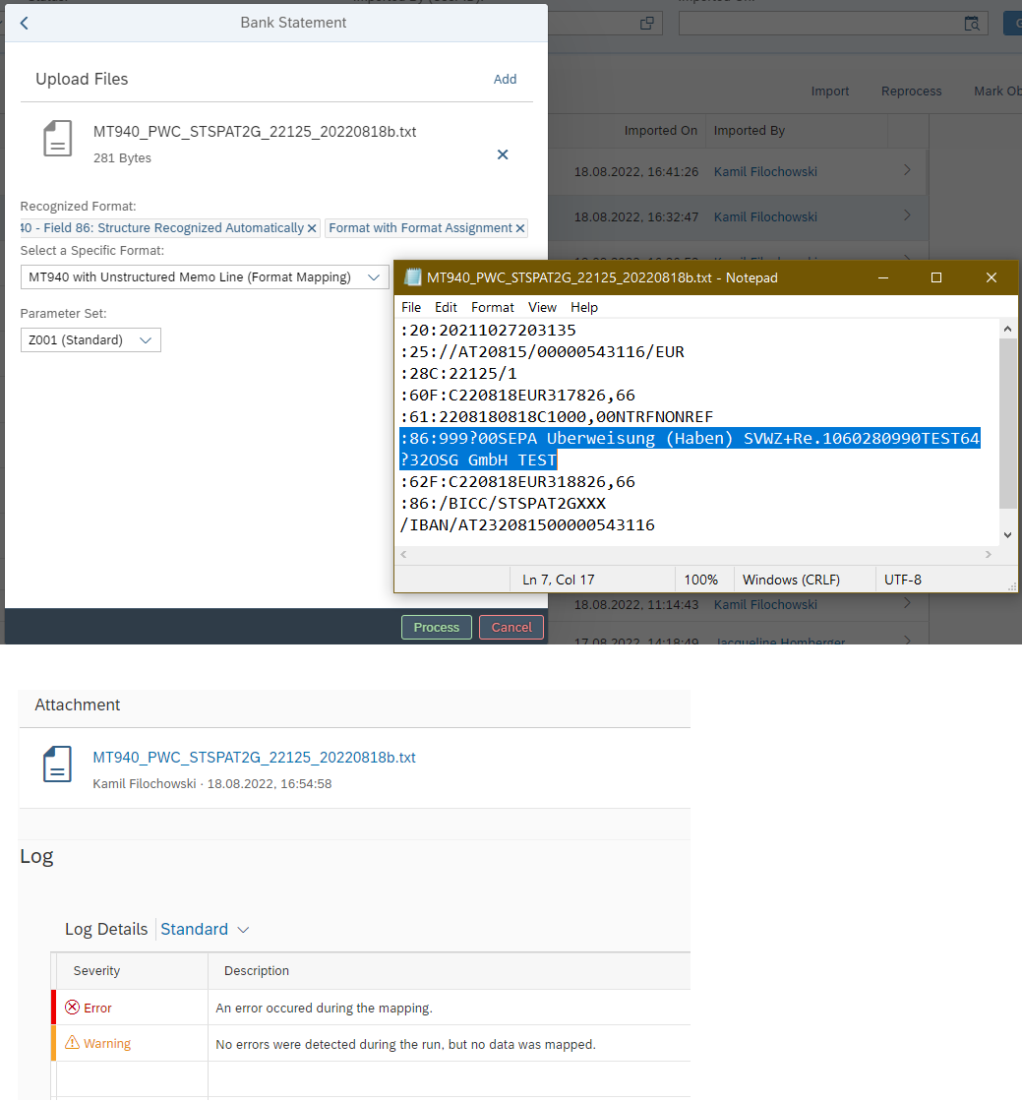Click the Notepad vertical scrollbar
Viewport: 1022px width, 1102px height.
[1006, 423]
